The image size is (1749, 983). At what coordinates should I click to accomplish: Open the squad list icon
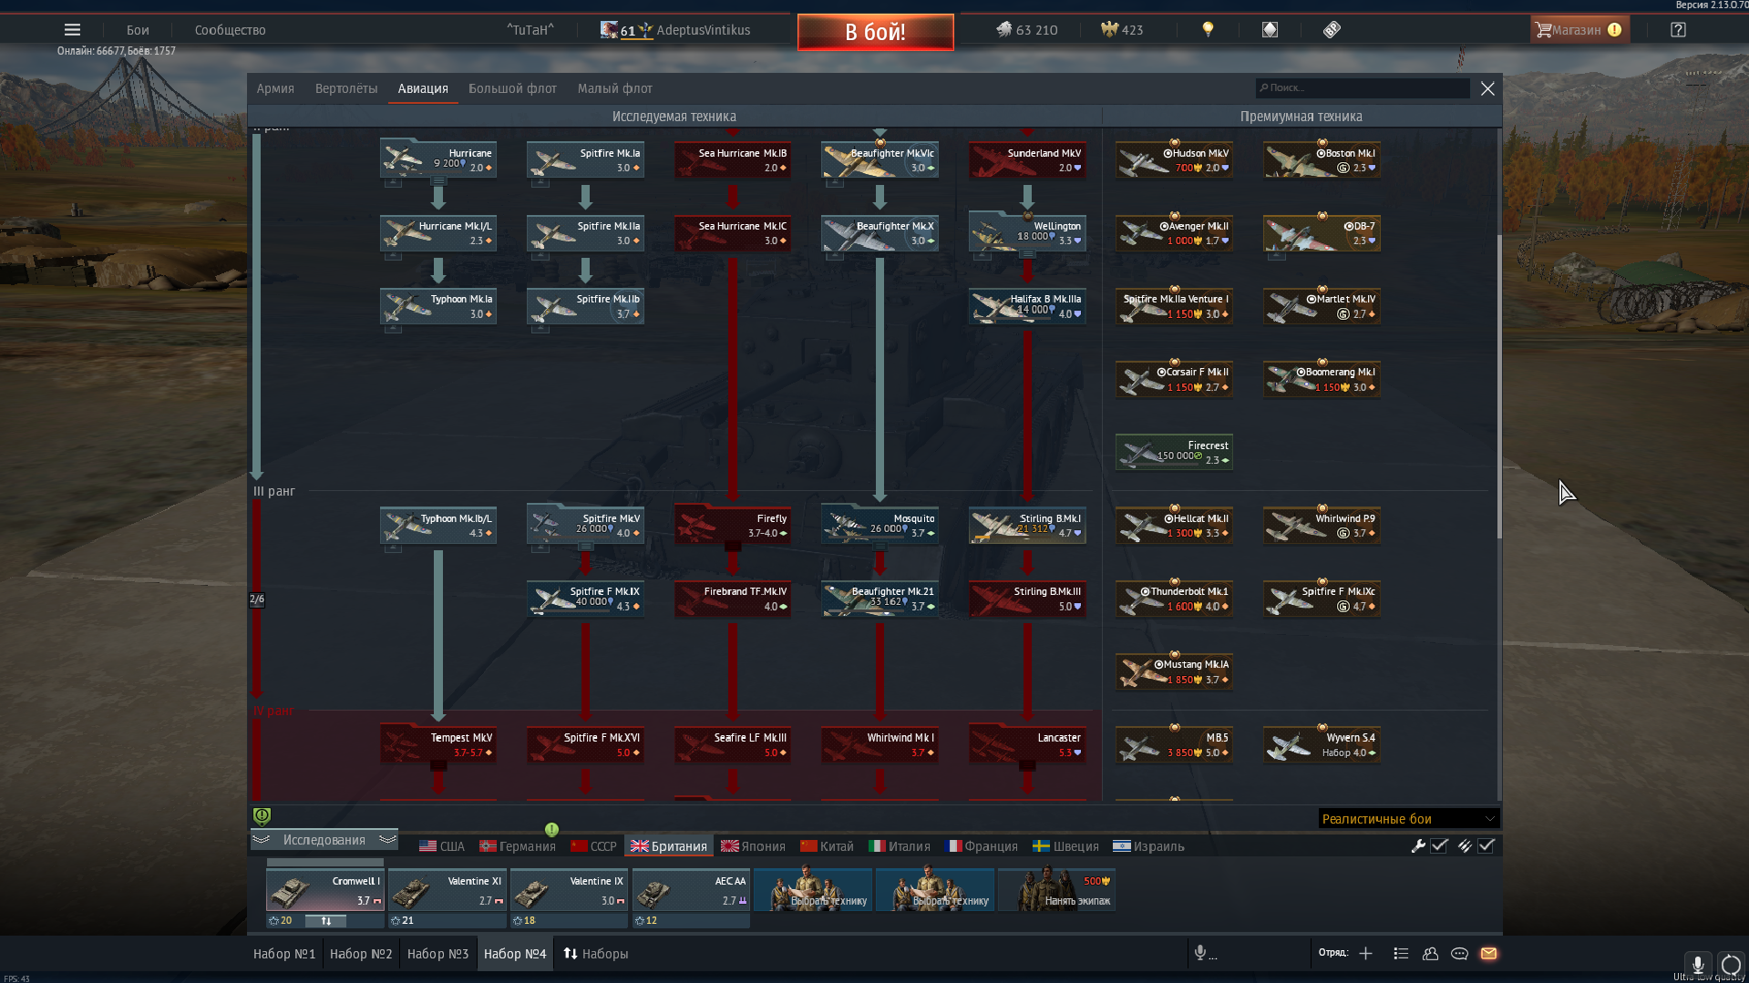click(x=1401, y=953)
